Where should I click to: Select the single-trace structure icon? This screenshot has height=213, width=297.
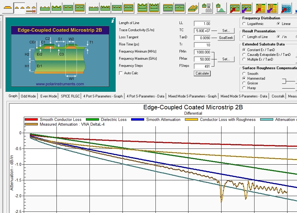(8, 8)
